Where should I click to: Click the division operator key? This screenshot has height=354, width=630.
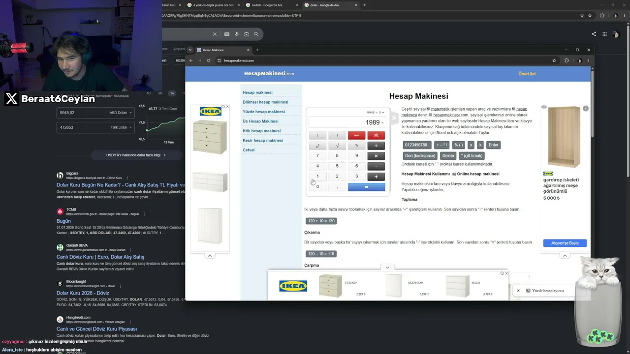376,146
